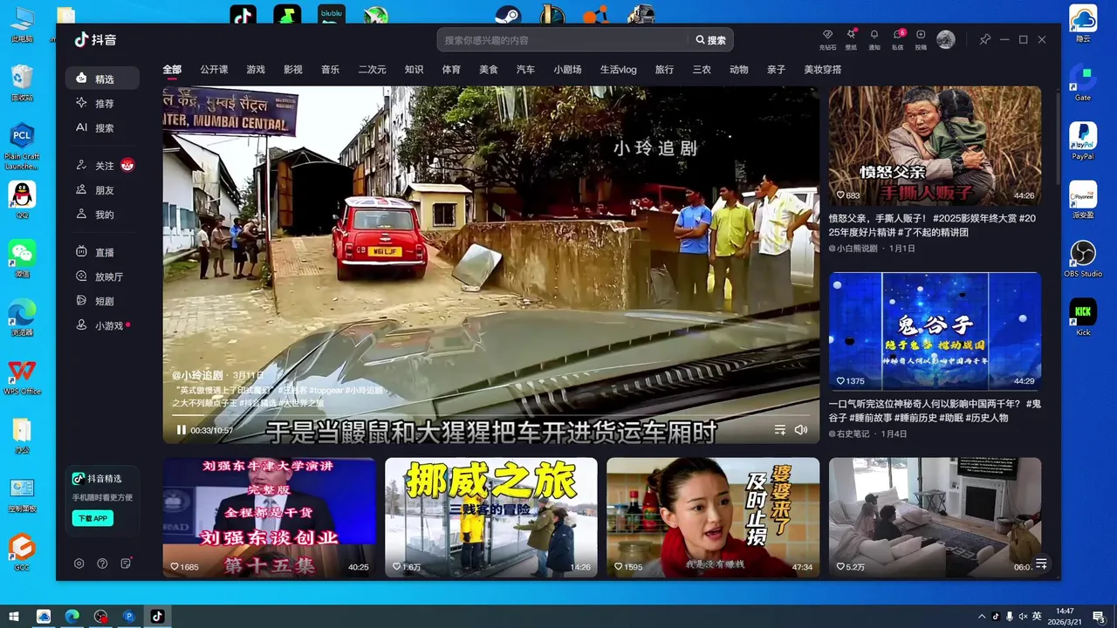The height and width of the screenshot is (628, 1117).
Task: Open the feedback note icon at sidebar bottom
Action: tap(126, 563)
